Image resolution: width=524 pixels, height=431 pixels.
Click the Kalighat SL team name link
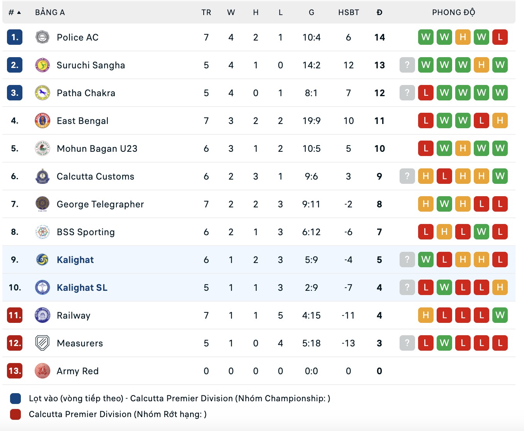click(x=82, y=288)
